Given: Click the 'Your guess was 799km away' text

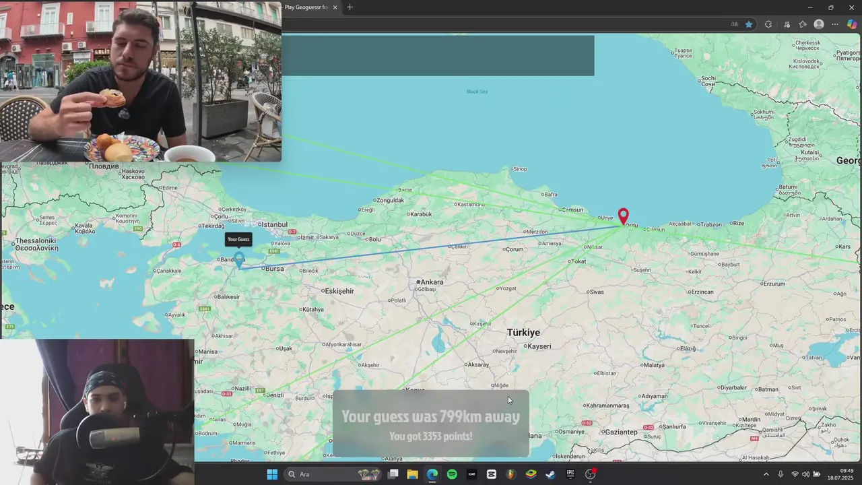Looking at the screenshot, I should (430, 416).
